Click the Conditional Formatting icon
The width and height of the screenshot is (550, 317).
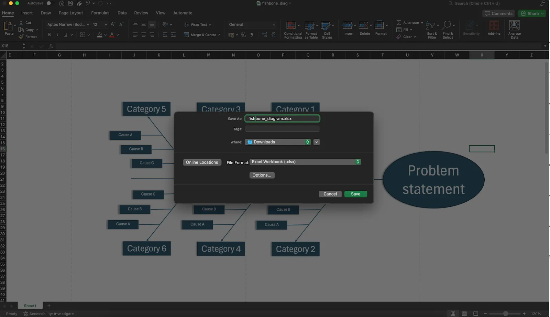(x=291, y=25)
